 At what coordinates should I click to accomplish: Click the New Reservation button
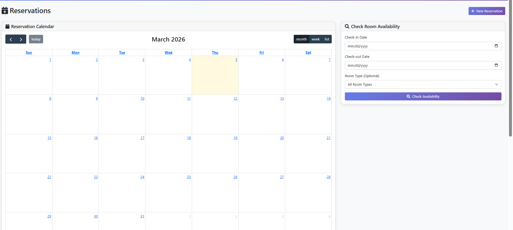pyautogui.click(x=486, y=11)
